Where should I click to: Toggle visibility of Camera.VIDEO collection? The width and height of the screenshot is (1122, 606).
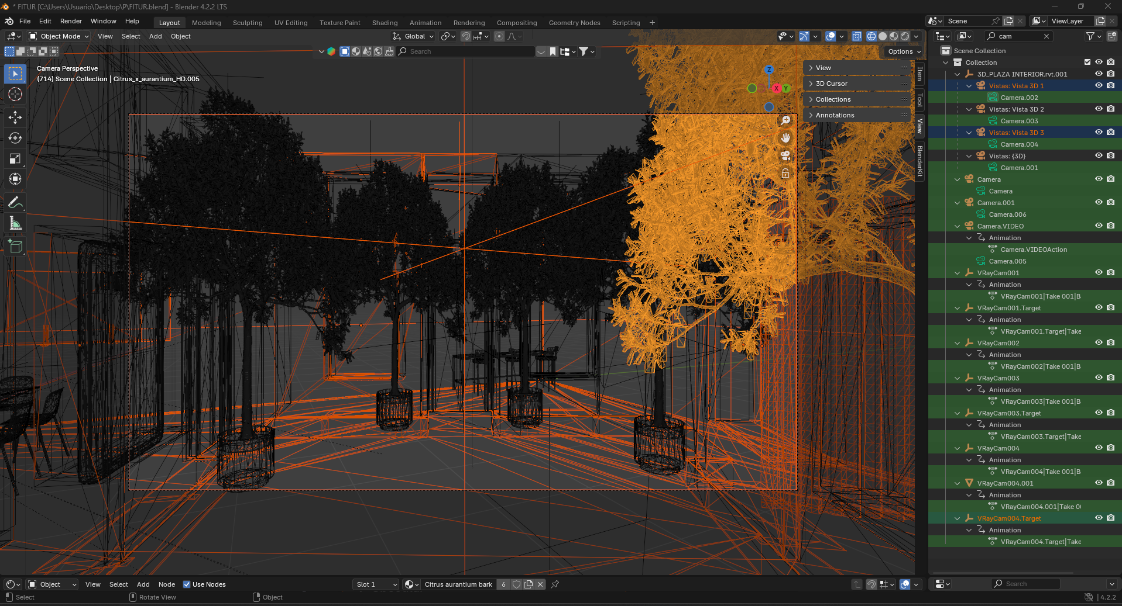click(1099, 226)
